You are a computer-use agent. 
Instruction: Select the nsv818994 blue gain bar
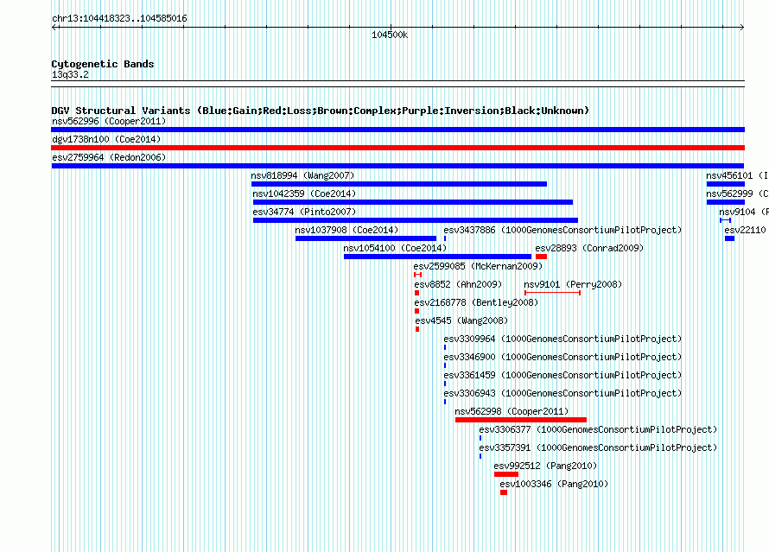pyautogui.click(x=399, y=184)
